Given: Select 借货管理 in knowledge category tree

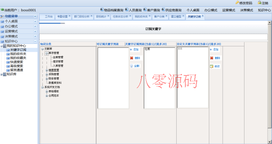Looking at the screenshot, I should pos(58,62).
